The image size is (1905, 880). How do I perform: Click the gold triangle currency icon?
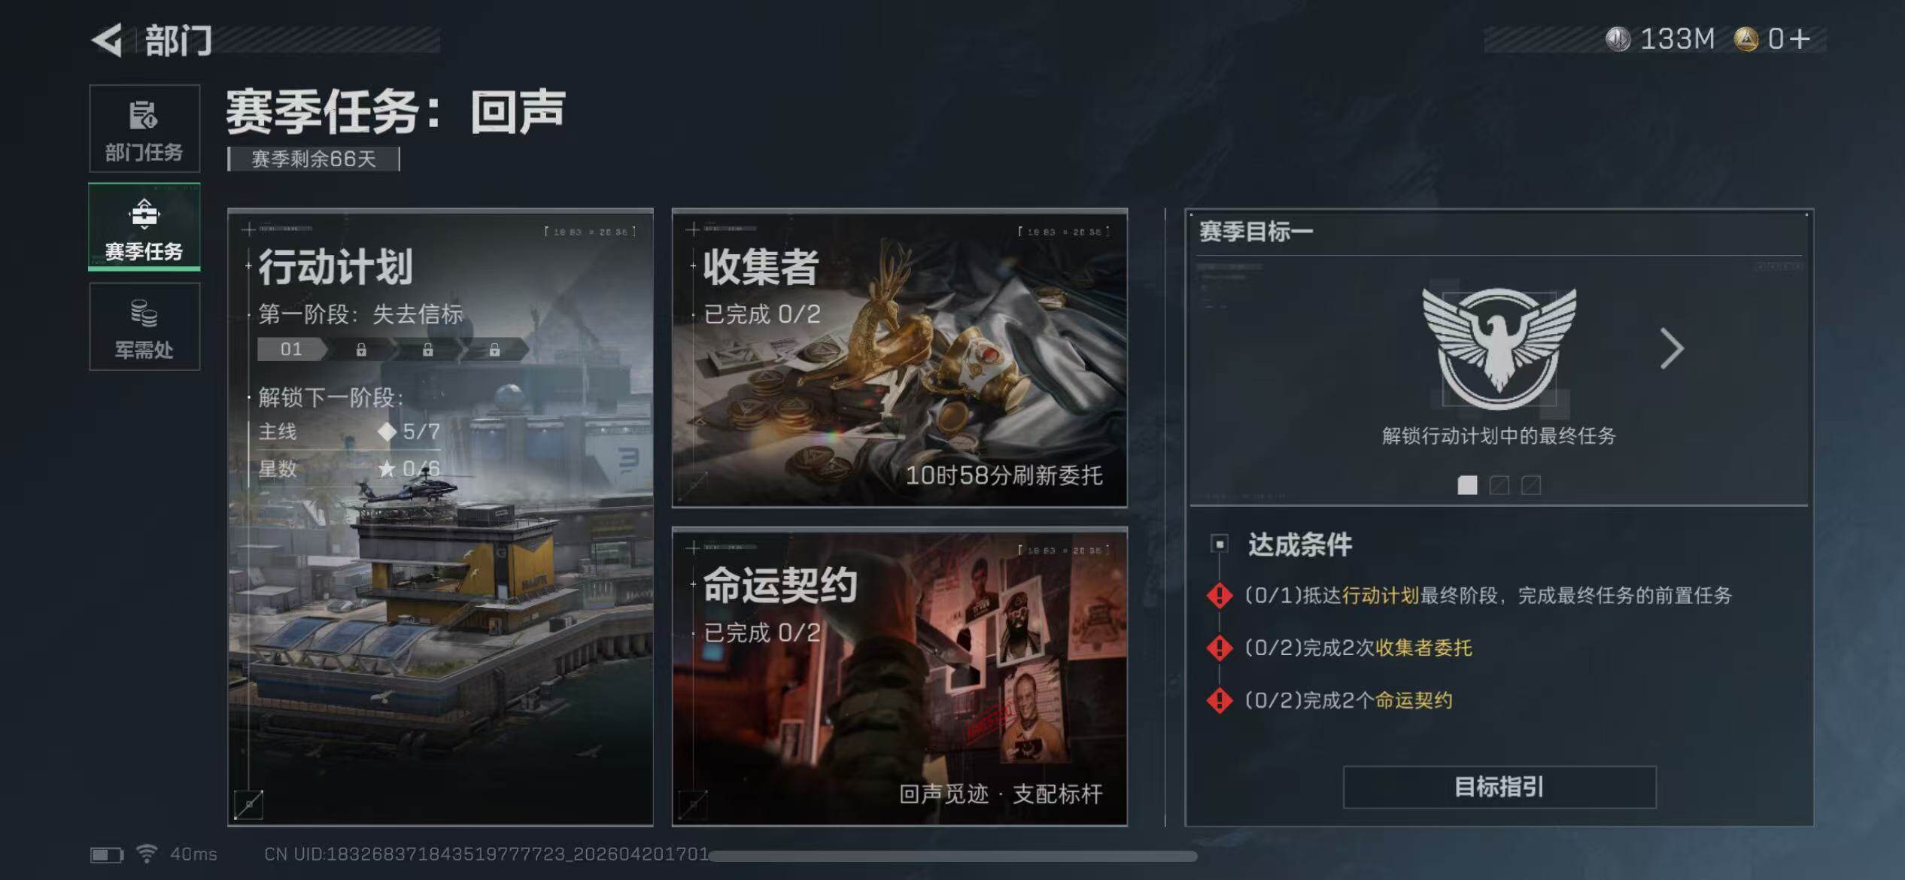1745,39
